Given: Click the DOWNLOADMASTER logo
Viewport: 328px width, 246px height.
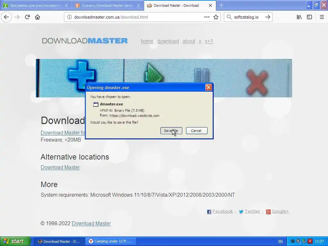Looking at the screenshot, I should [x=85, y=41].
